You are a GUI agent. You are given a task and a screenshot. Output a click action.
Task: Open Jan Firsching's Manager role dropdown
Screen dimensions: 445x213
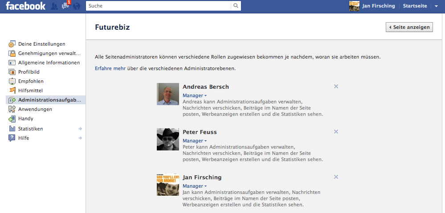click(x=195, y=186)
